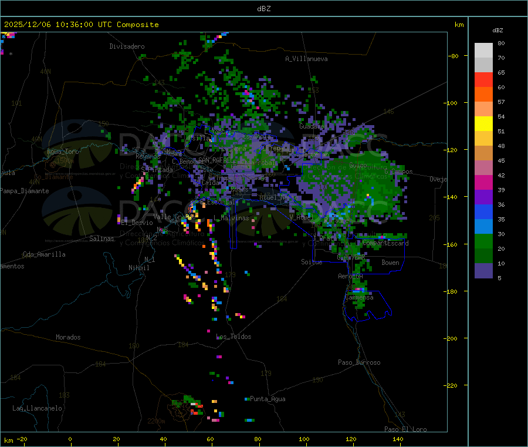Click the 'dBZ' heading above the legend
Viewport: 528px width, 447px height.
click(497, 31)
